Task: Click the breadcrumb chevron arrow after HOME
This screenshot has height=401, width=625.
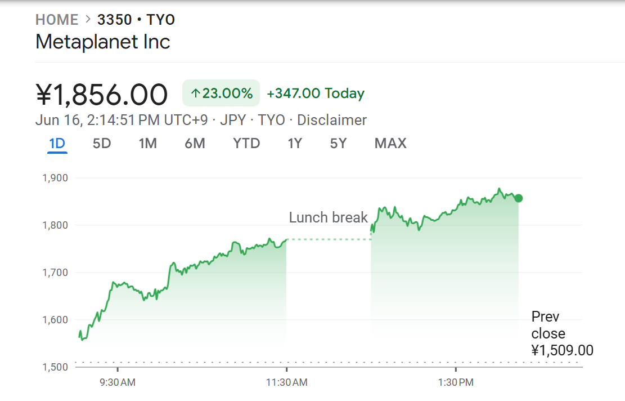Action: coord(88,19)
